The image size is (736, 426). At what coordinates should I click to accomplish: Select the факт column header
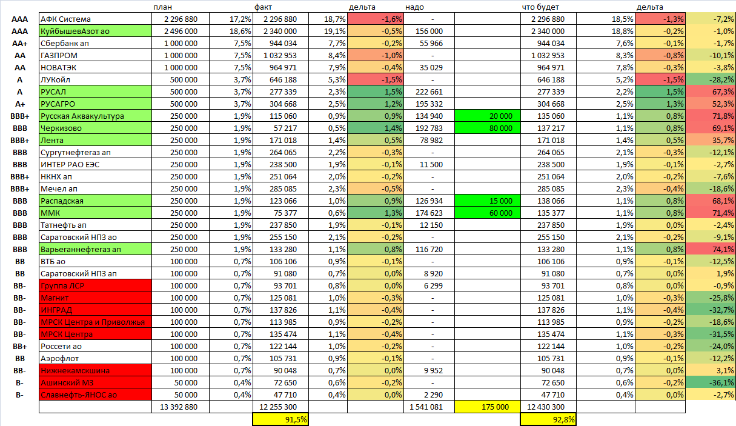[x=263, y=7]
